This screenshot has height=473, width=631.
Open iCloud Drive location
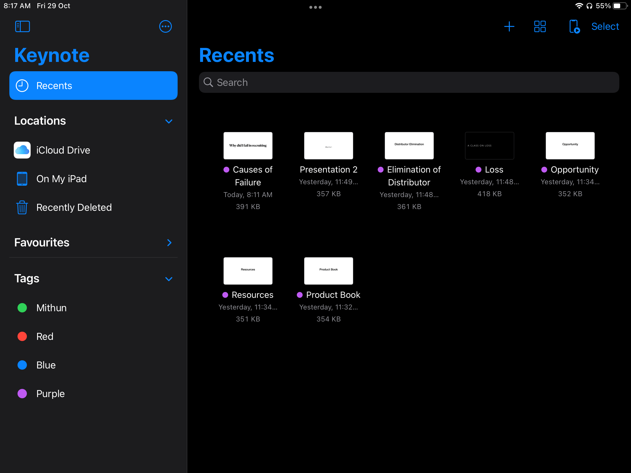[63, 150]
